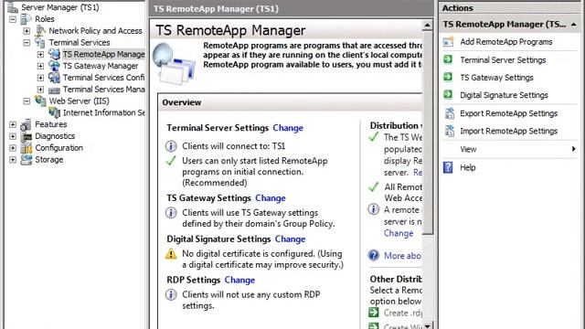Click the Overview section header
The image size is (585, 329).
[x=291, y=102]
